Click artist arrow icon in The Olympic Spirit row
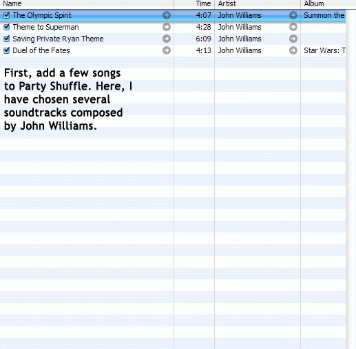The width and height of the screenshot is (356, 349). tap(293, 15)
